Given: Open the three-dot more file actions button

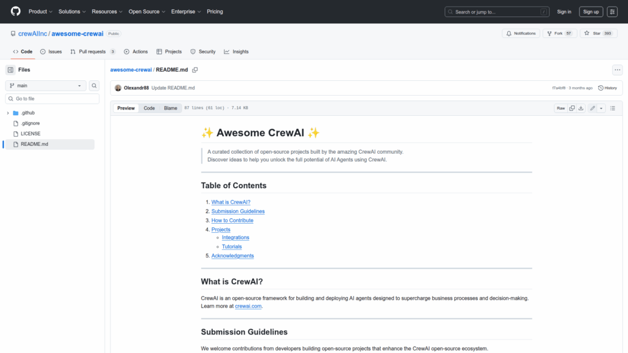Looking at the screenshot, I should [617, 70].
